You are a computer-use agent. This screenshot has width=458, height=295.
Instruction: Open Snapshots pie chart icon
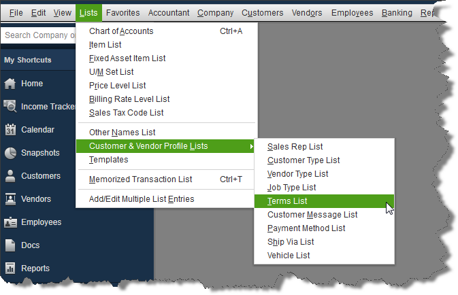pos(10,153)
